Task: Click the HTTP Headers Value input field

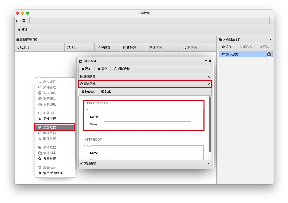Action: pos(147,124)
